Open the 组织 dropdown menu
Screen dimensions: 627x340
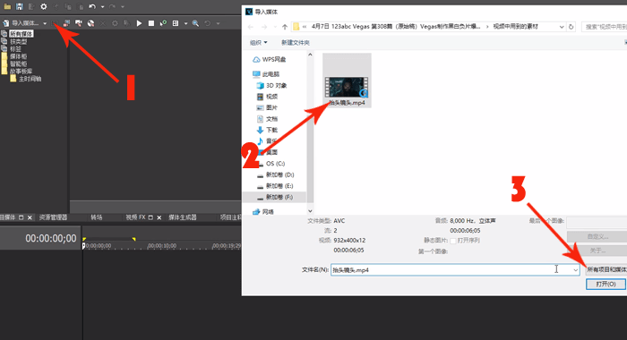click(x=258, y=42)
